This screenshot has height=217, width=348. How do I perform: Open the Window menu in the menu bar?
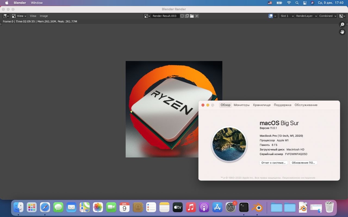[37, 3]
